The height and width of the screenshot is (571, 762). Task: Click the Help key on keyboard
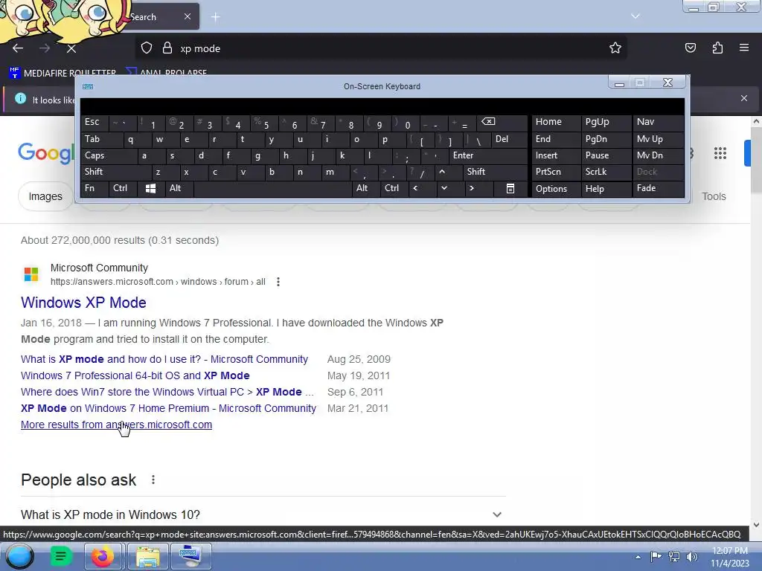click(606, 189)
